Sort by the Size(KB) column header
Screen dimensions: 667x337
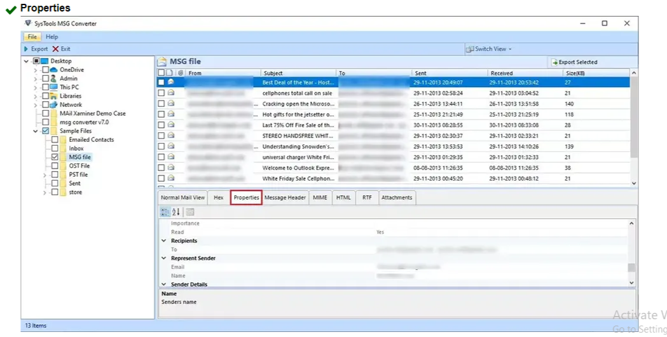click(x=596, y=72)
